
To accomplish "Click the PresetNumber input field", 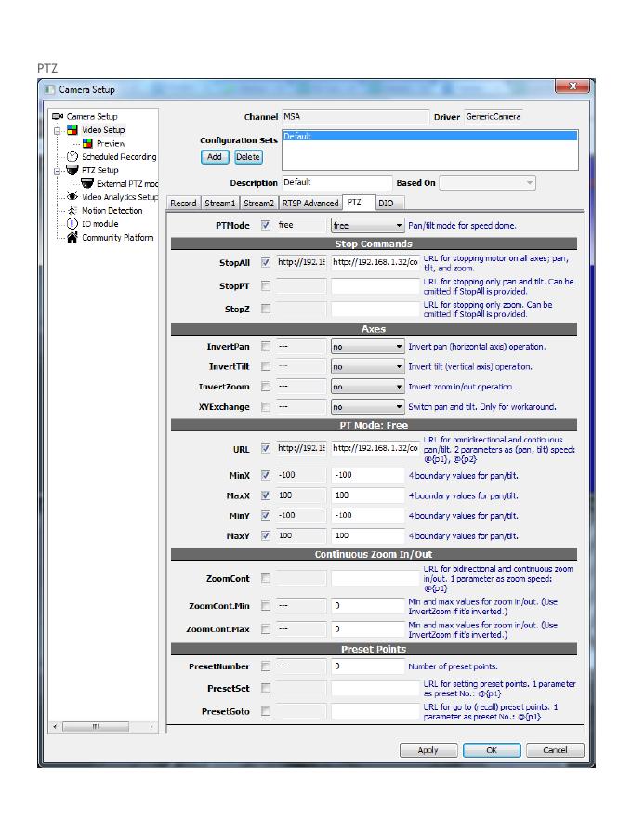I will (368, 666).
